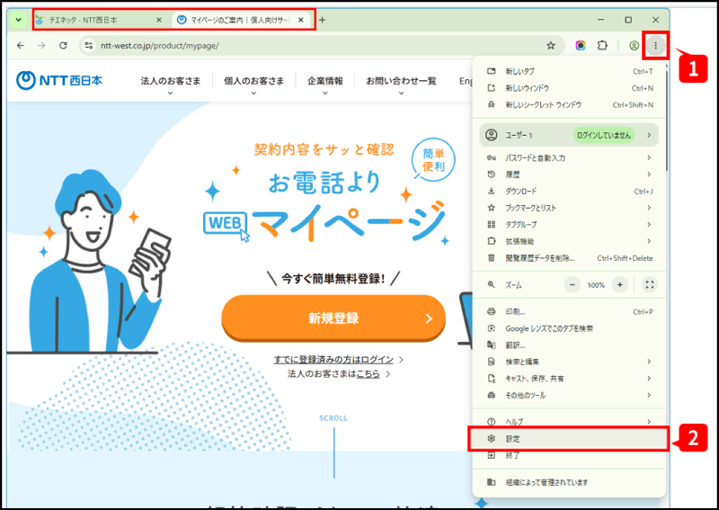
Task: Open the Chrome three-dot menu
Action: click(x=656, y=46)
